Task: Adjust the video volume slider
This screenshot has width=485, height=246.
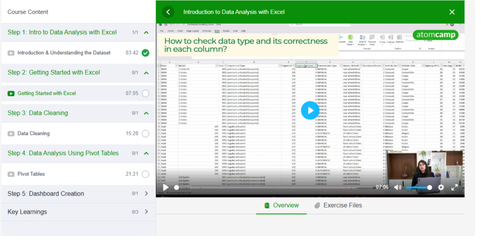Action: point(418,187)
